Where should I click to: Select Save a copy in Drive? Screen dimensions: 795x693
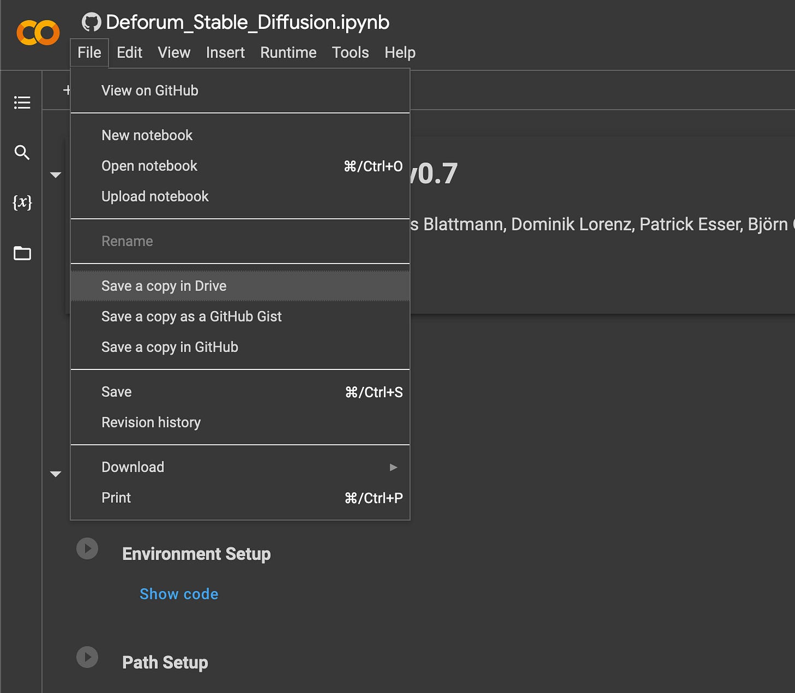tap(240, 286)
